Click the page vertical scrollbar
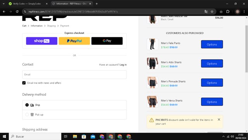The width and height of the screenshot is (248, 140). tap(246, 49)
